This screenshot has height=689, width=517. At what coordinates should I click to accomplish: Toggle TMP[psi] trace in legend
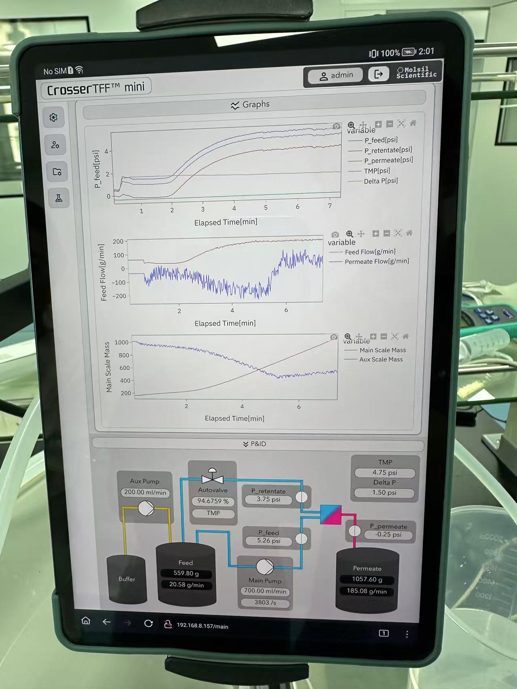(x=369, y=171)
